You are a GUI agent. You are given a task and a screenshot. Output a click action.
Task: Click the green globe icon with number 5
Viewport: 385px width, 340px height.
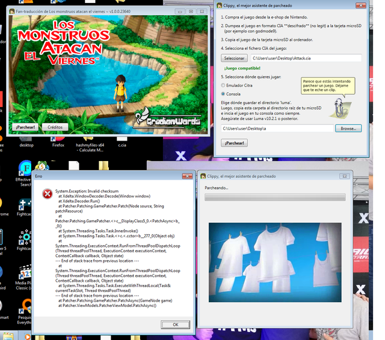[x=42, y=166]
